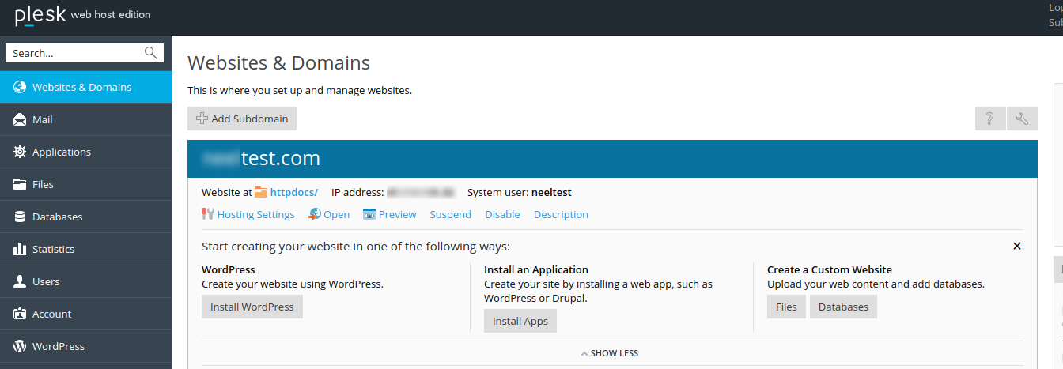Click the Preview link
Viewport: 1063px width, 369px height.
click(x=397, y=214)
